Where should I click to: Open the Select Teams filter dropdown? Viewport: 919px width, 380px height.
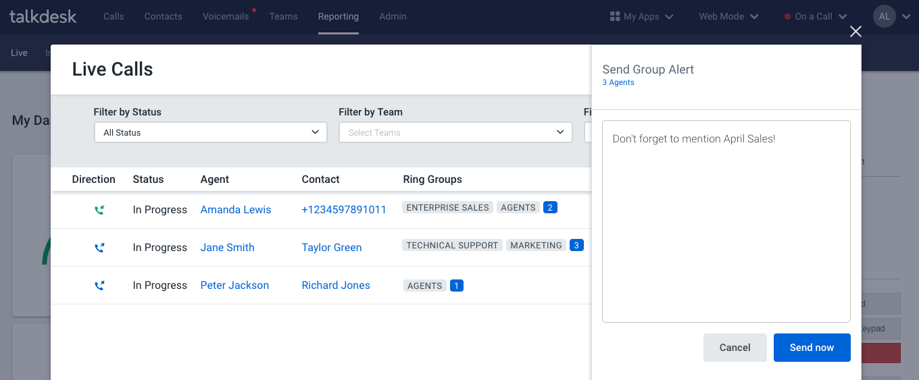click(455, 132)
